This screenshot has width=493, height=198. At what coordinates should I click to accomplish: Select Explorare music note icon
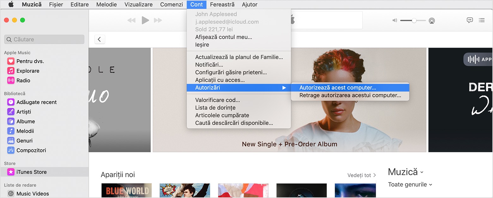coord(11,71)
